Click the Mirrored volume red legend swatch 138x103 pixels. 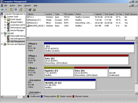pos(73,96)
